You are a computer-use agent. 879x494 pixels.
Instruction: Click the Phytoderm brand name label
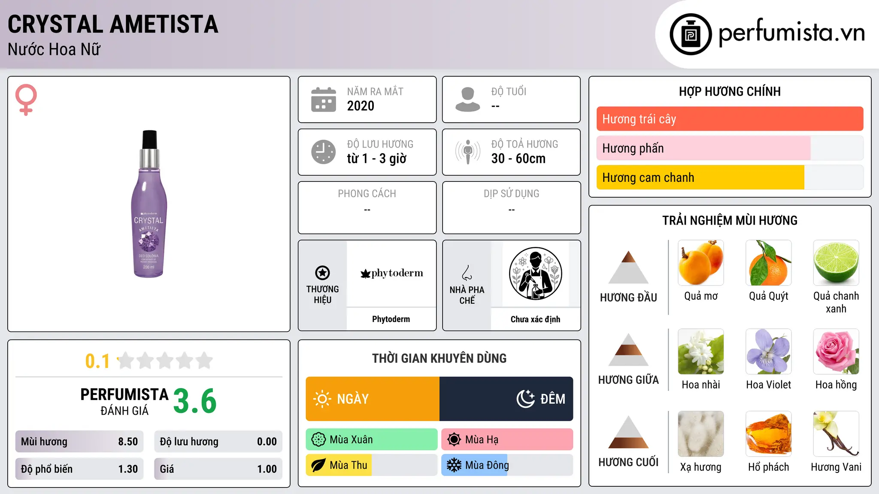[x=391, y=319]
